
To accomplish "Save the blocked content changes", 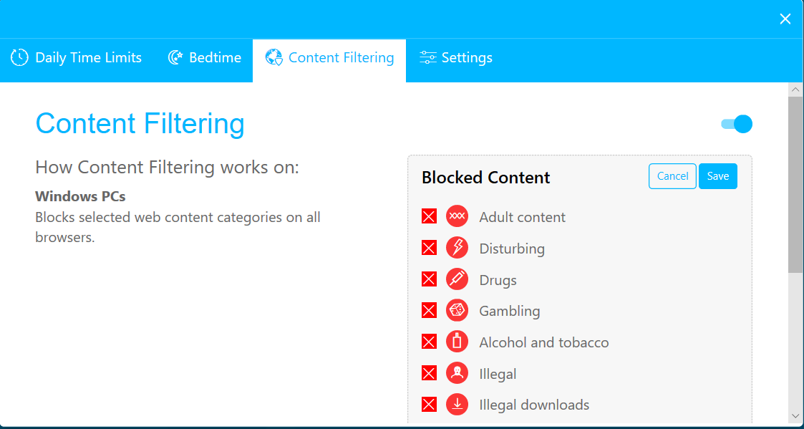I will coord(717,175).
